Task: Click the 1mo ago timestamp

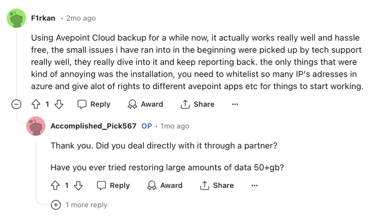Action: (x=175, y=126)
